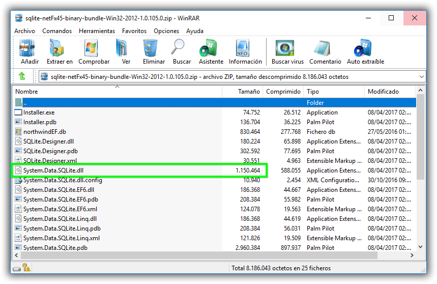Select SQLite.Designer.pdb file name
This screenshot has height=284, width=437.
coord(50,151)
